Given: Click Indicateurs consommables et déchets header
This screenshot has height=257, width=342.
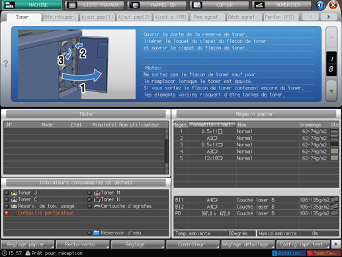Looking at the screenshot, I should pyautogui.click(x=86, y=183).
